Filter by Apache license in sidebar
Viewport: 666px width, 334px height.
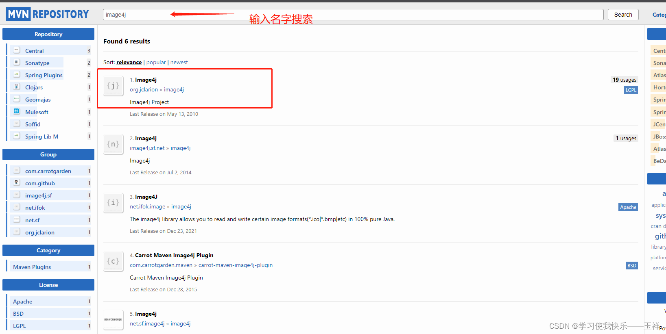tap(23, 301)
